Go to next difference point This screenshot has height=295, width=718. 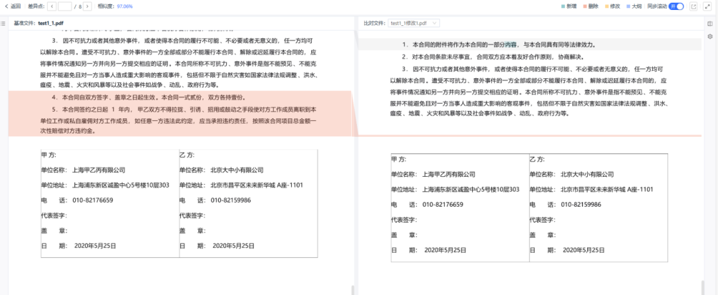coord(86,6)
